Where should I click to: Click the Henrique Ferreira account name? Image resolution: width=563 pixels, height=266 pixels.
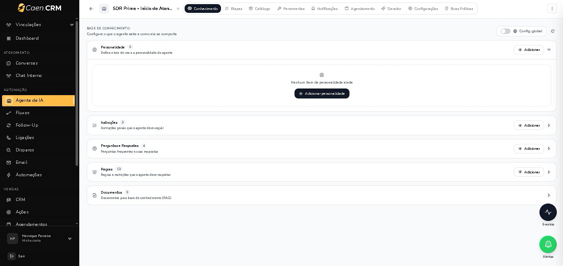click(36, 236)
